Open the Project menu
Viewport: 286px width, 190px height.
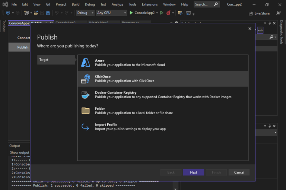[x=61, y=4]
